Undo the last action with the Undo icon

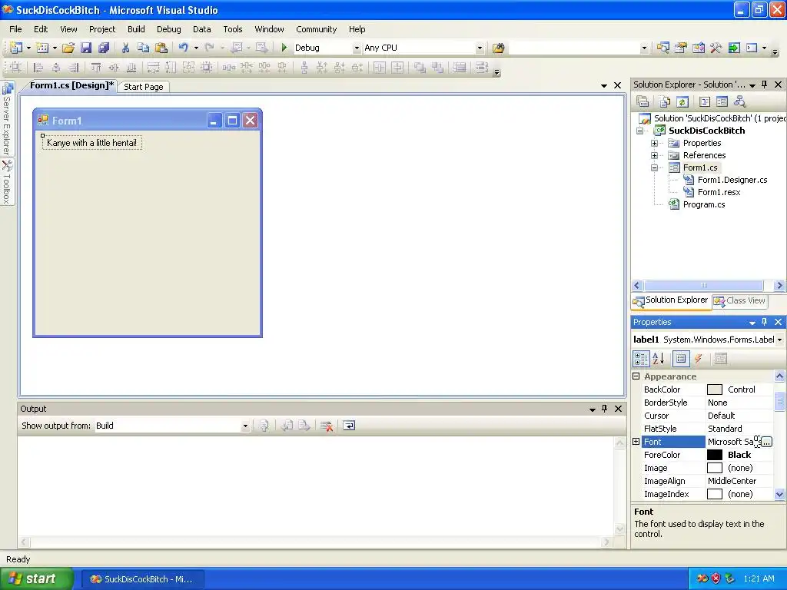pos(183,48)
